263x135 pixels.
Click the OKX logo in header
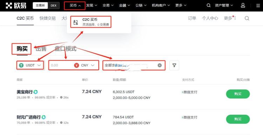(x=16, y=6)
